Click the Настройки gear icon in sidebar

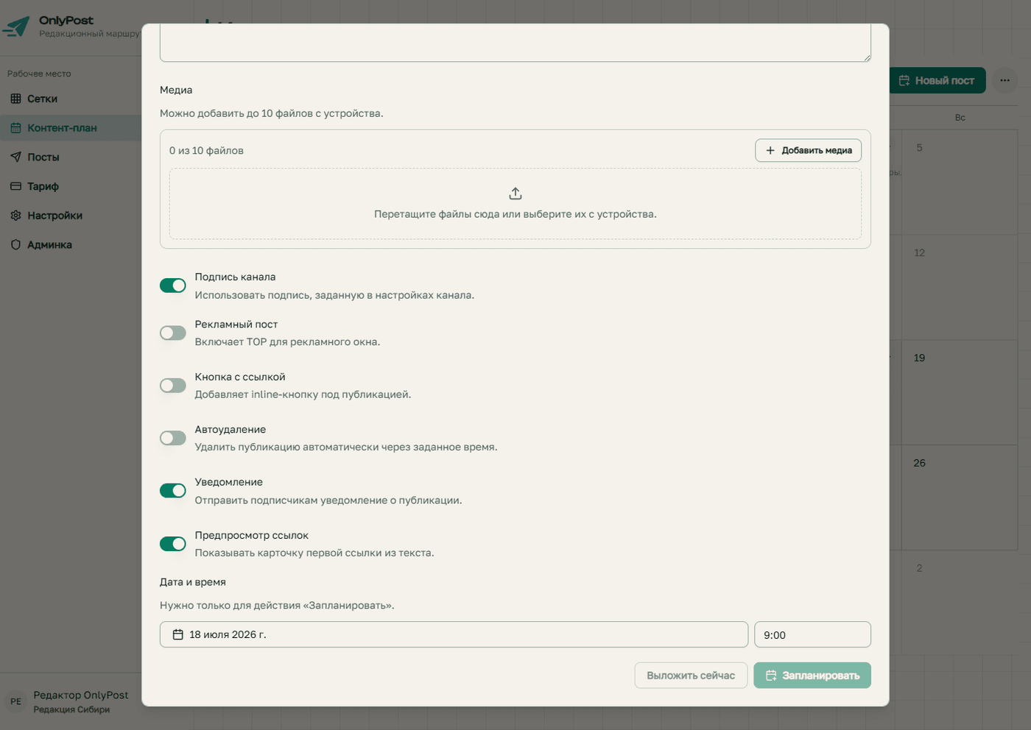[x=15, y=216]
